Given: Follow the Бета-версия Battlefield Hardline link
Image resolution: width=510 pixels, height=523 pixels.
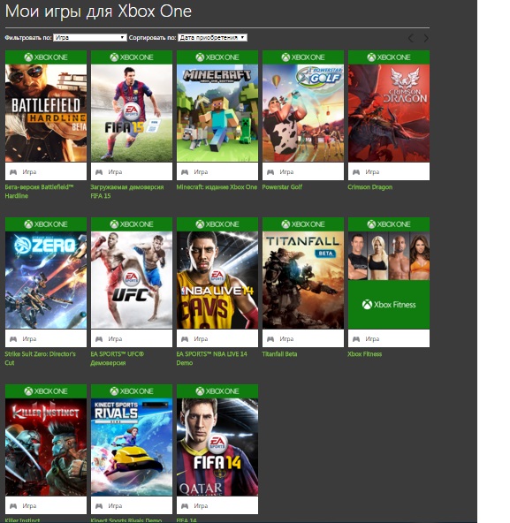Looking at the screenshot, I should [x=39, y=192].
